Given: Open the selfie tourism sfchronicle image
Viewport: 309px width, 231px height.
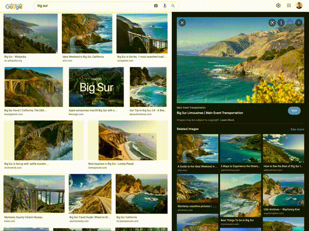Looking at the screenshot, I should pyautogui.click(x=43, y=141).
